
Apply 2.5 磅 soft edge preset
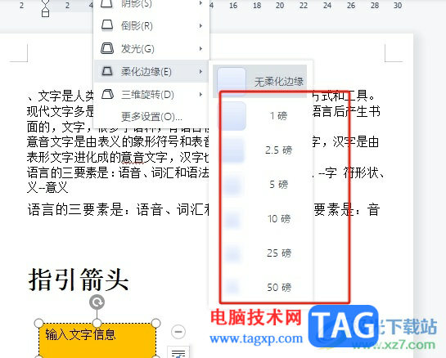pyautogui.click(x=260, y=150)
